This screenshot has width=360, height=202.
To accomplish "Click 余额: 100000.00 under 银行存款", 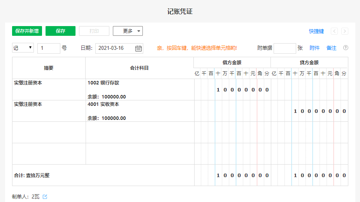I will 107,97.
